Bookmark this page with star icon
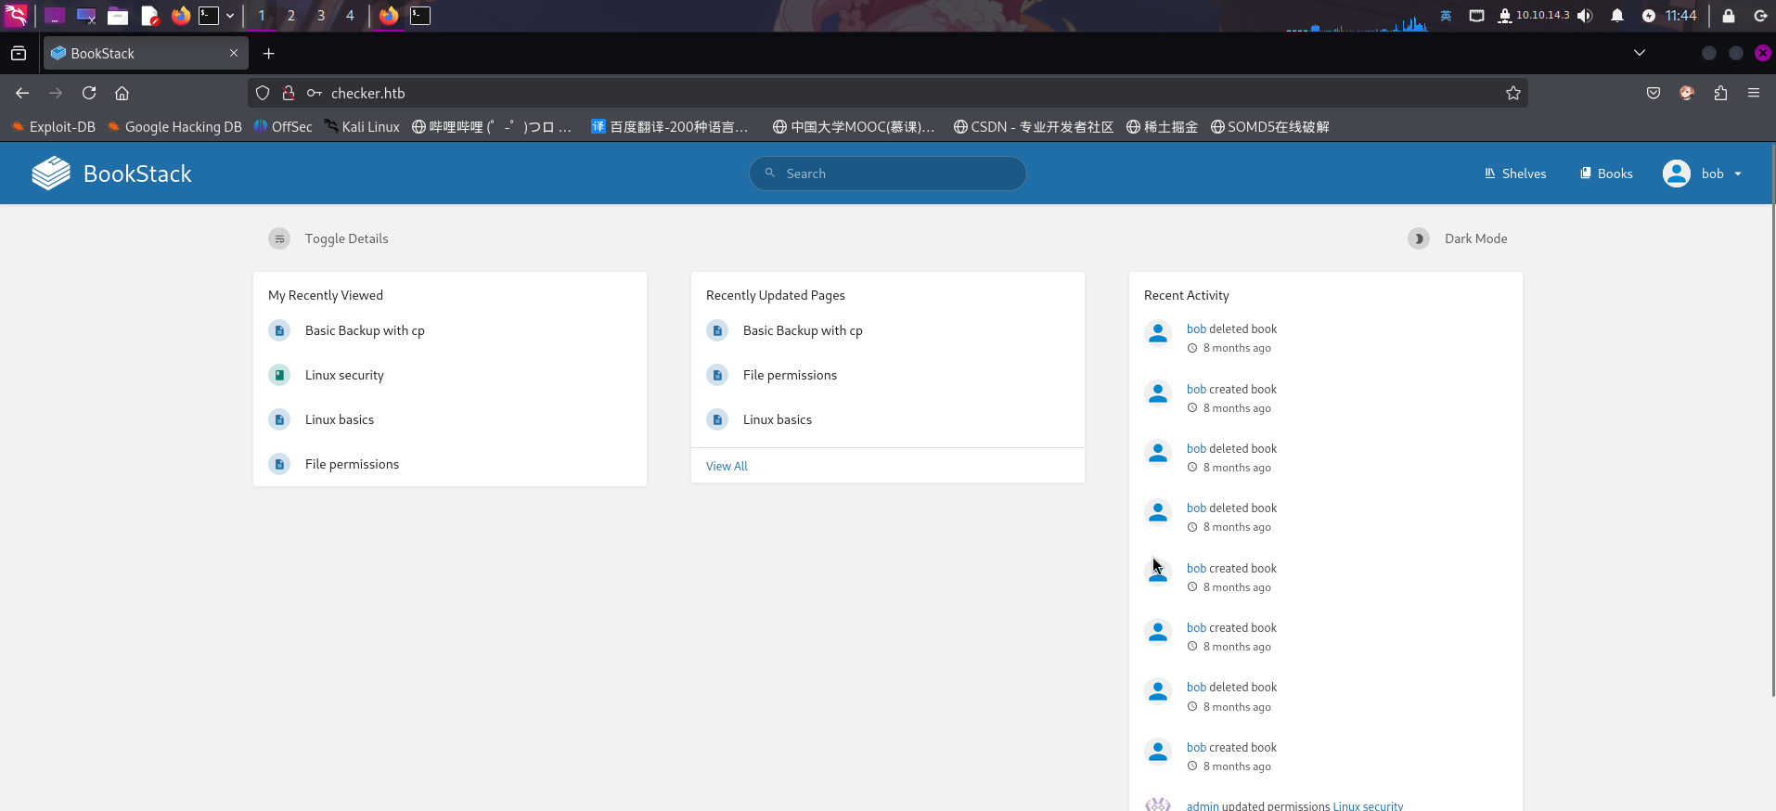Image resolution: width=1776 pixels, height=811 pixels. tap(1513, 93)
